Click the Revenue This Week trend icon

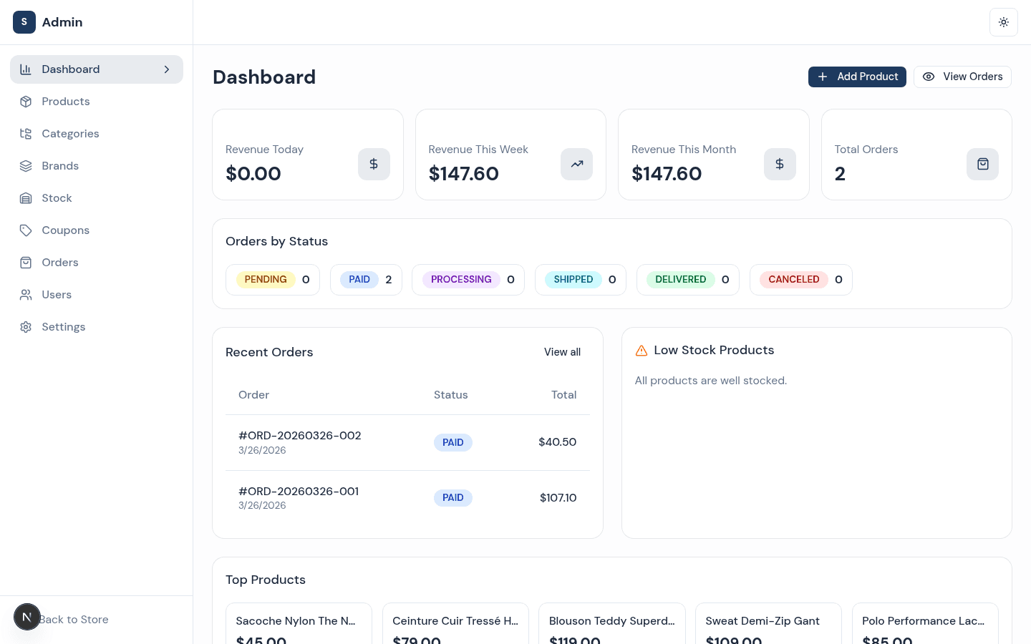pyautogui.click(x=576, y=164)
